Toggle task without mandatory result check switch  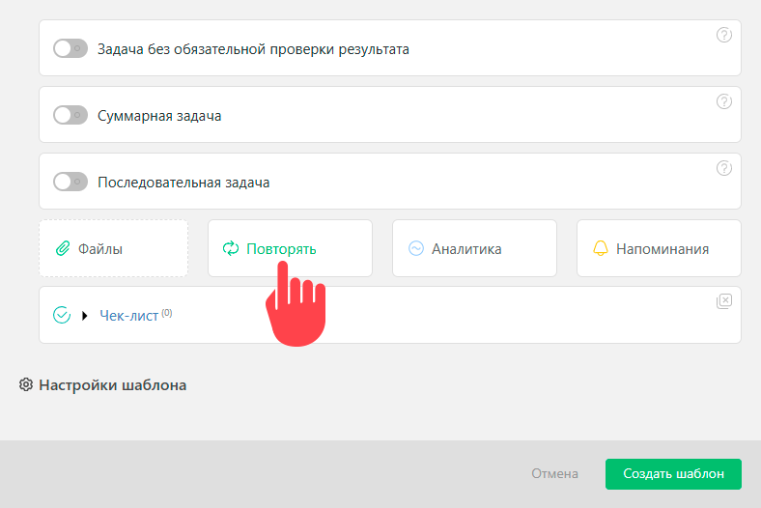pyautogui.click(x=70, y=48)
